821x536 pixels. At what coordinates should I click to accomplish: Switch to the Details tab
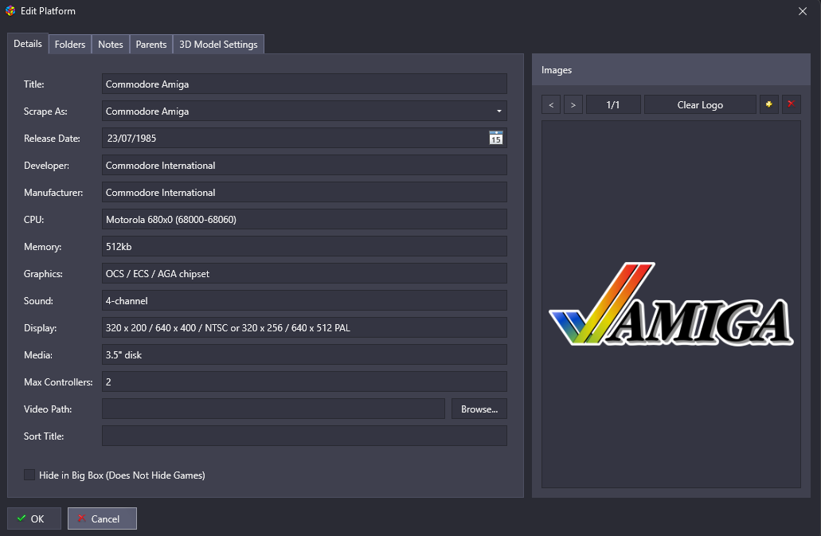tap(28, 44)
